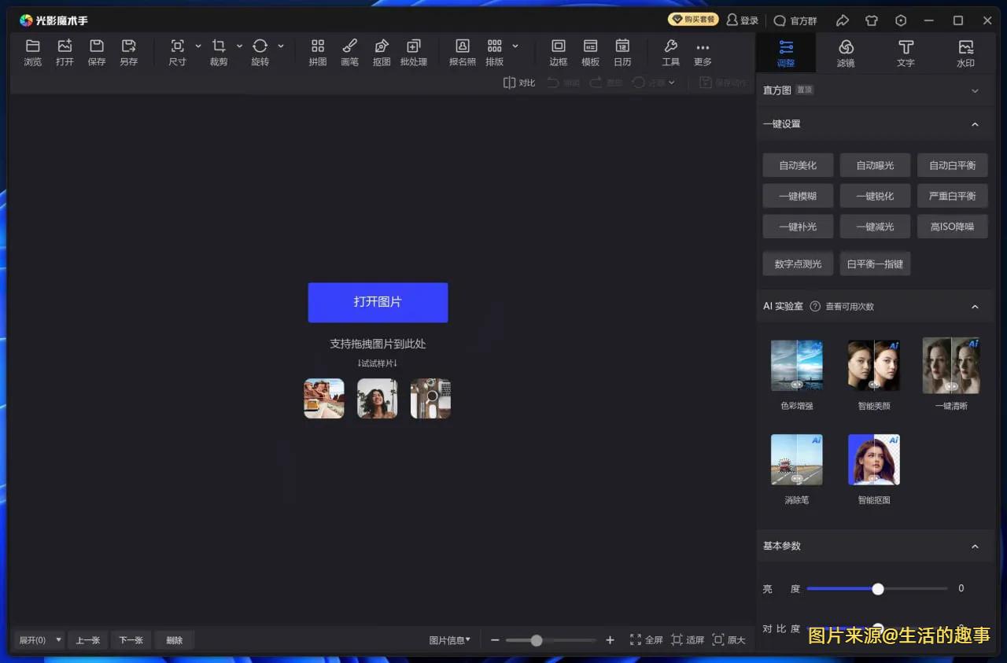Click the 打开图片 open image button
This screenshot has width=1007, height=663.
point(377,302)
